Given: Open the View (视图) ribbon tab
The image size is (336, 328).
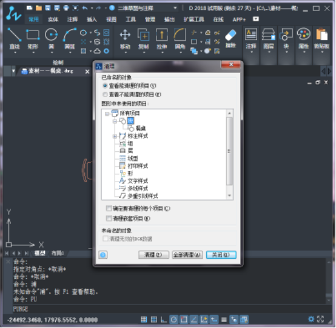Looking at the screenshot, I should pyautogui.click(x=111, y=19).
